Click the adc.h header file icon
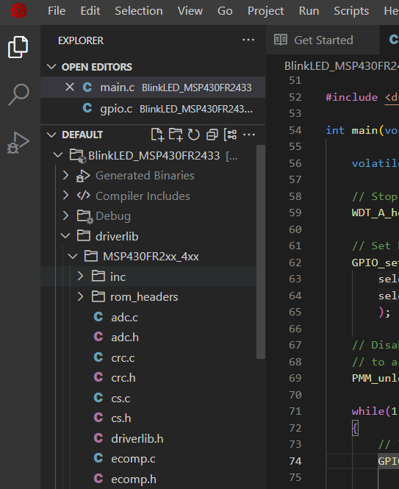Image resolution: width=399 pixels, height=489 pixels. tap(98, 337)
